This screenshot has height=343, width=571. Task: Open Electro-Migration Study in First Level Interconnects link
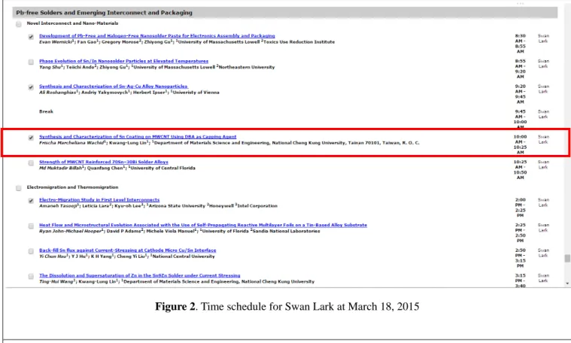coord(99,199)
